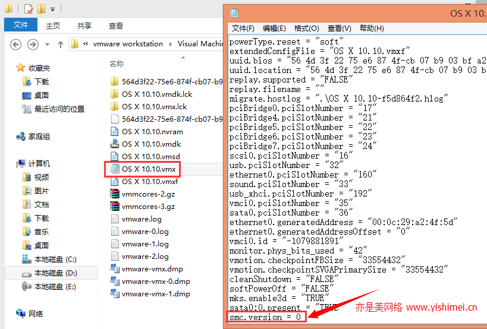Open Notepad 查看(V) menu
The image size is (487, 329).
click(x=339, y=29)
